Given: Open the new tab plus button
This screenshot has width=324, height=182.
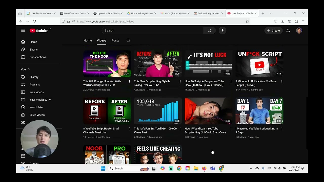Looking at the screenshot, I should click(x=263, y=13).
